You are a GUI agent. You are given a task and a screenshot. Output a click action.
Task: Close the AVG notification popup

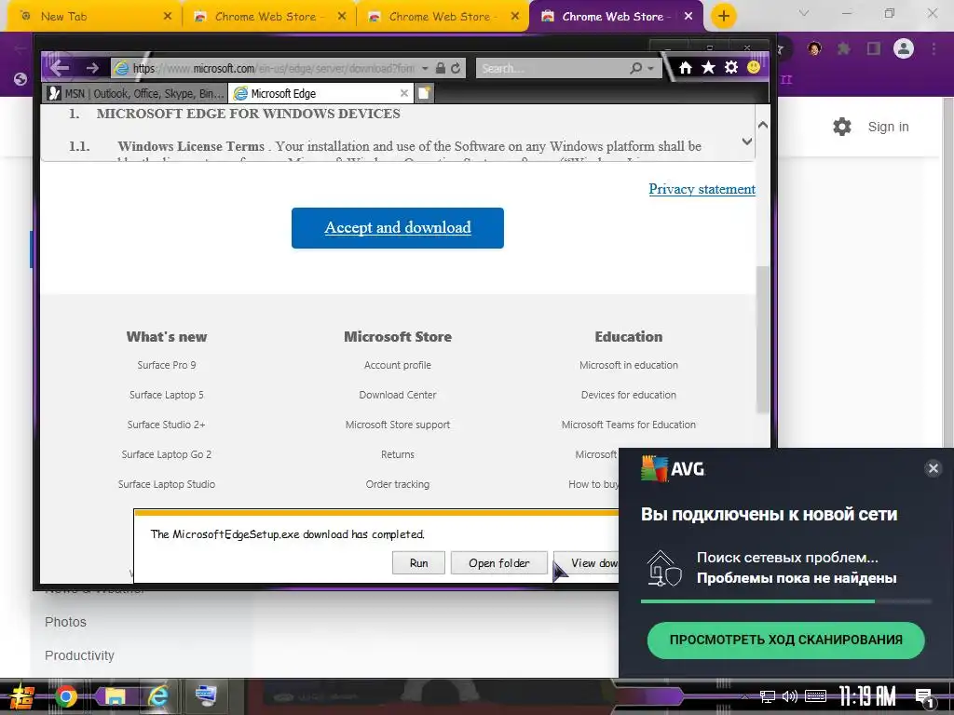[x=933, y=468]
